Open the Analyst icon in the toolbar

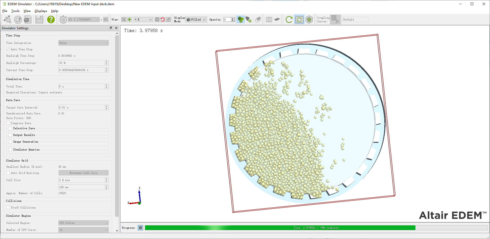tap(28, 19)
